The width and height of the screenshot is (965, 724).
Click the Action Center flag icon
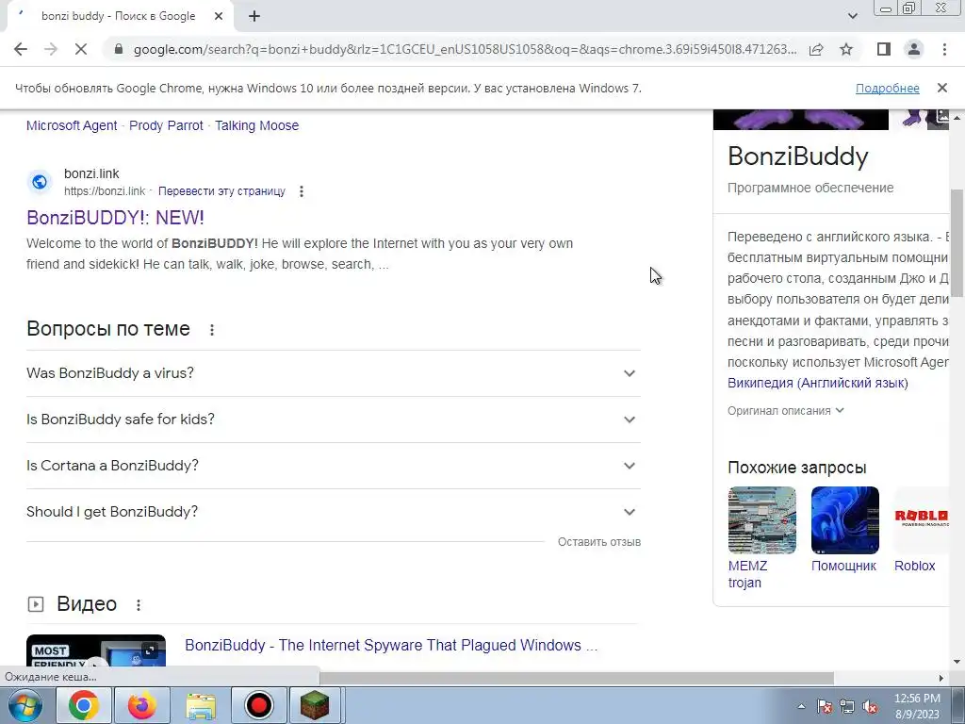(x=824, y=706)
